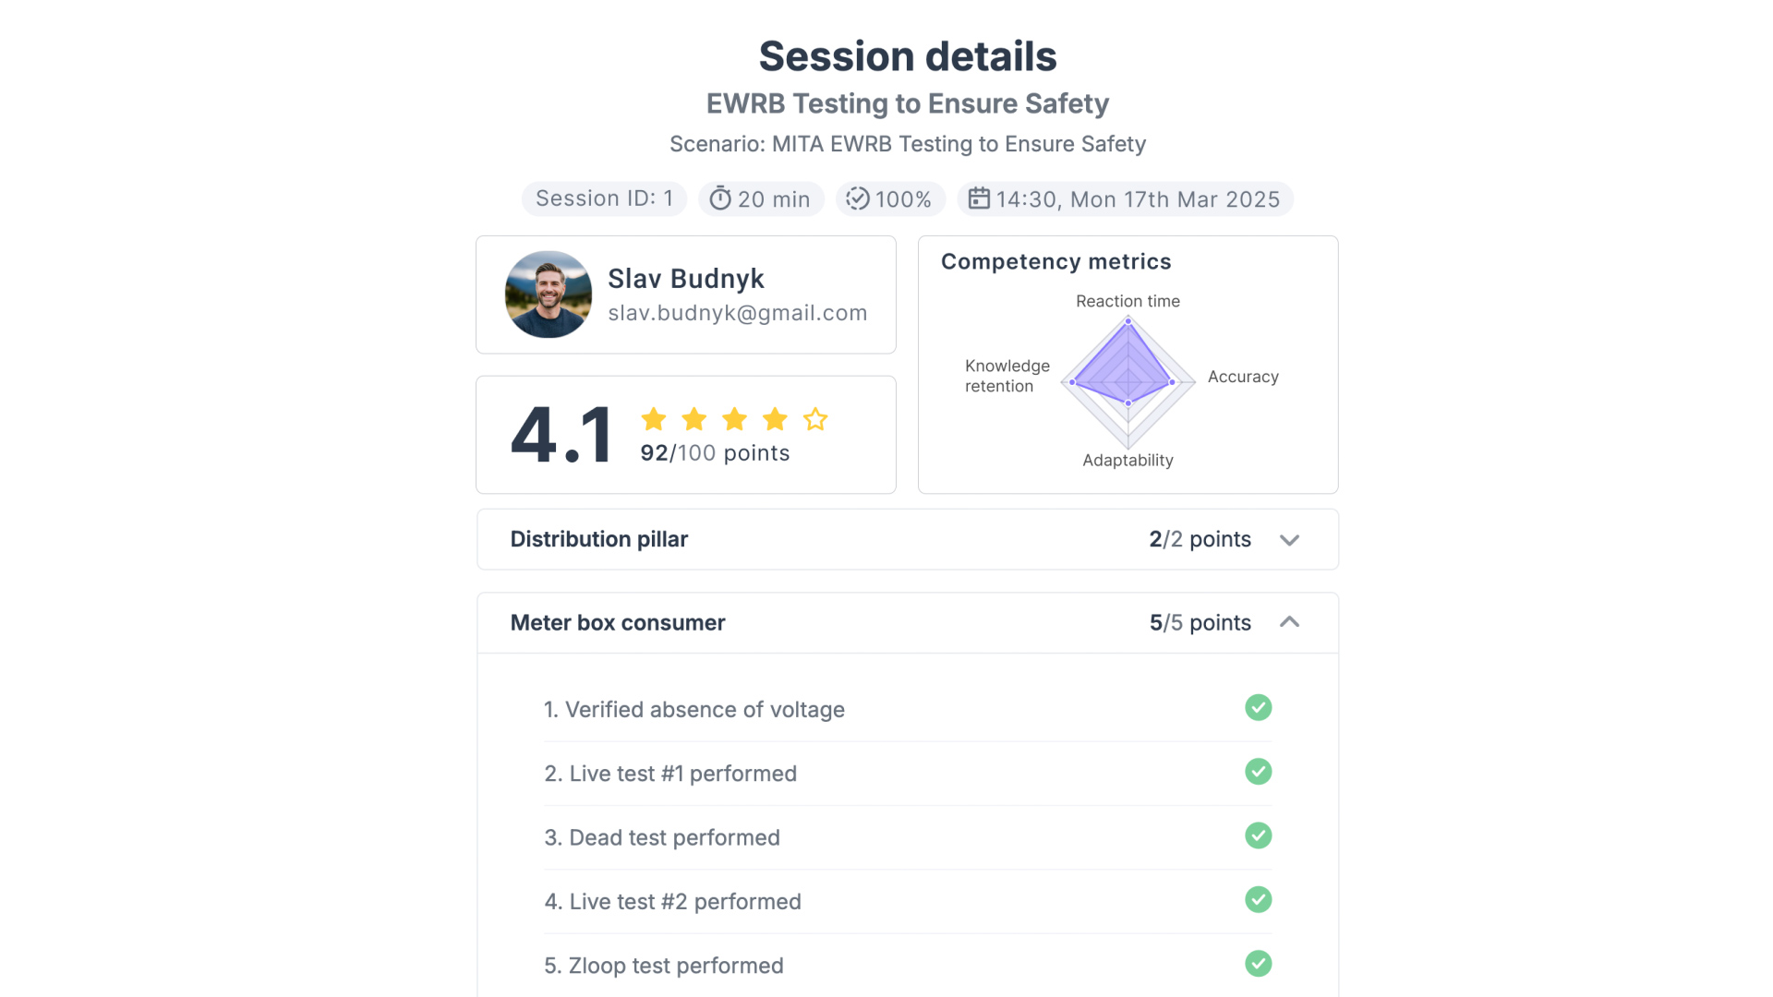Click the Distribution pillar section header
The width and height of the screenshot is (1773, 997).
599,539
